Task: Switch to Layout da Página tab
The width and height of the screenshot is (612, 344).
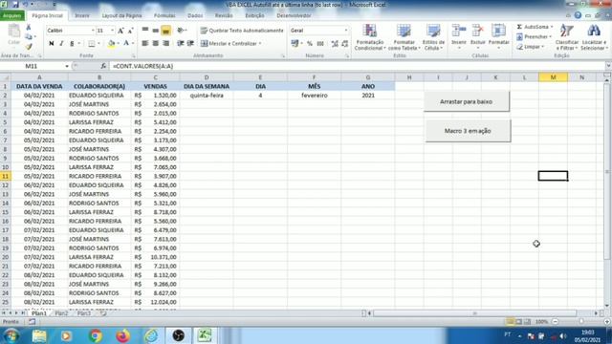Action: point(121,15)
